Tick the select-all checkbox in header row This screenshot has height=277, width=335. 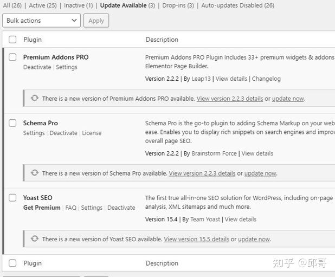12,40
